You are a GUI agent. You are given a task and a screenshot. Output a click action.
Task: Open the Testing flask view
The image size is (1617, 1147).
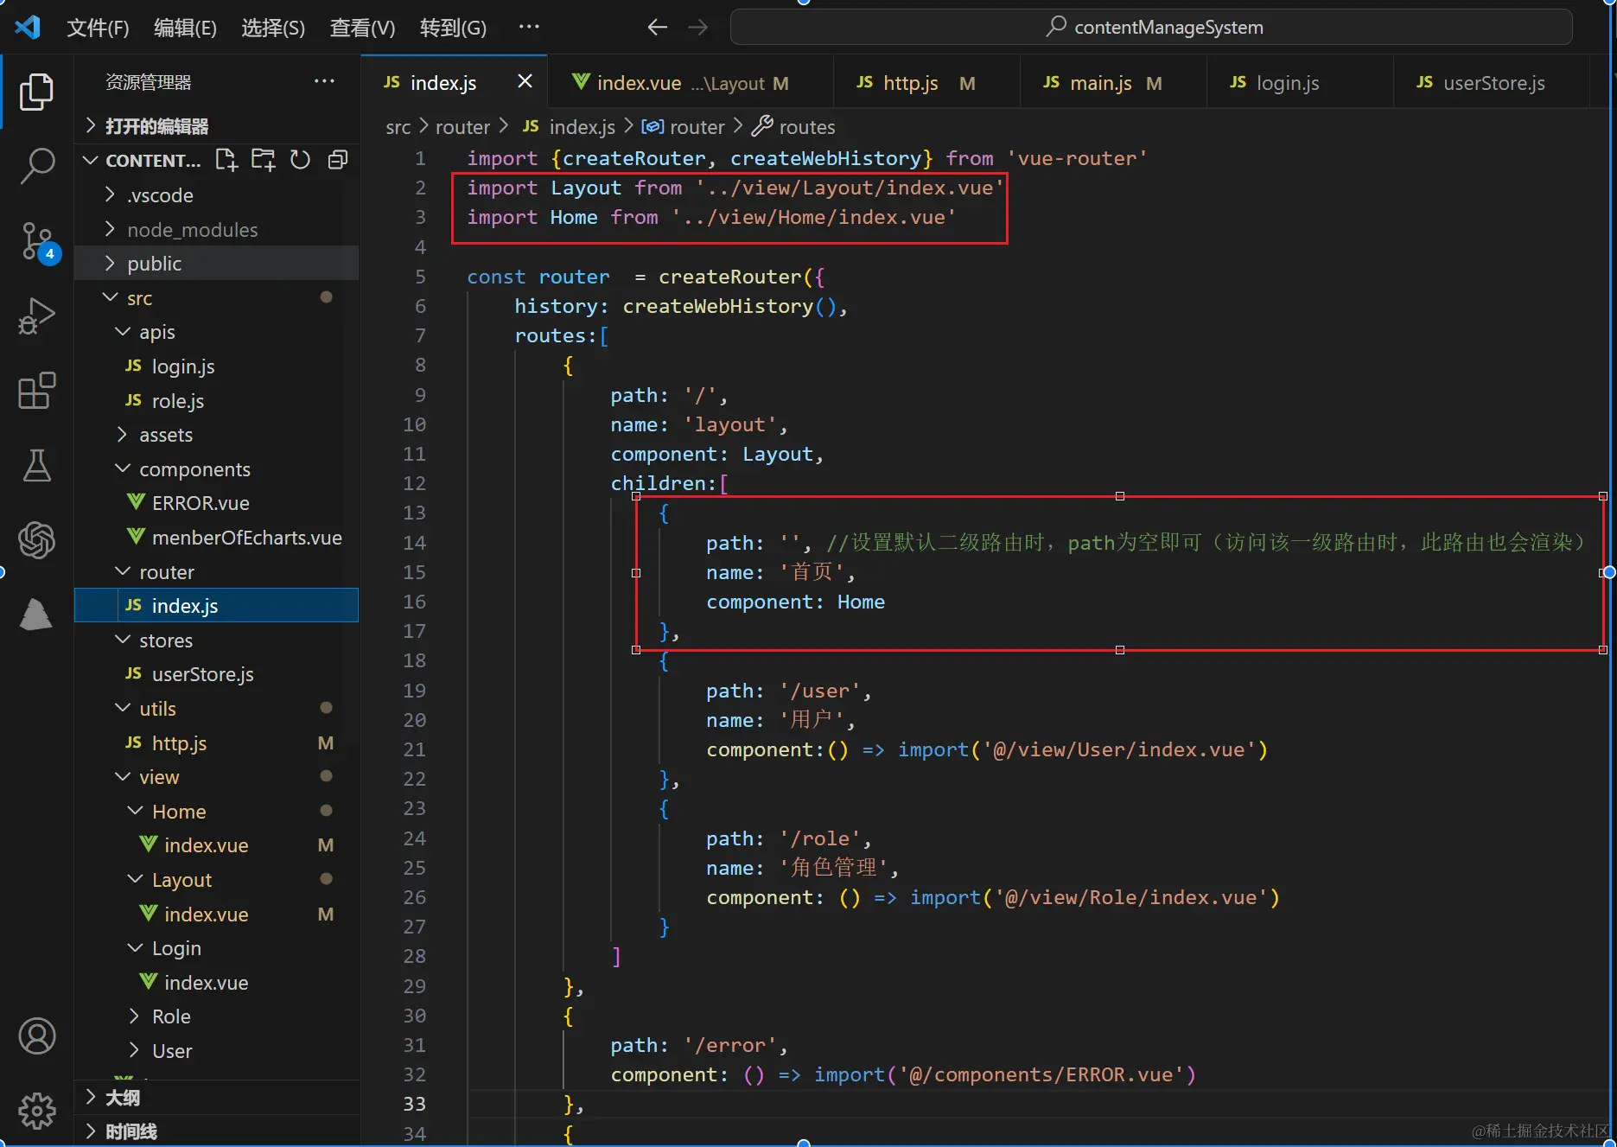36,465
